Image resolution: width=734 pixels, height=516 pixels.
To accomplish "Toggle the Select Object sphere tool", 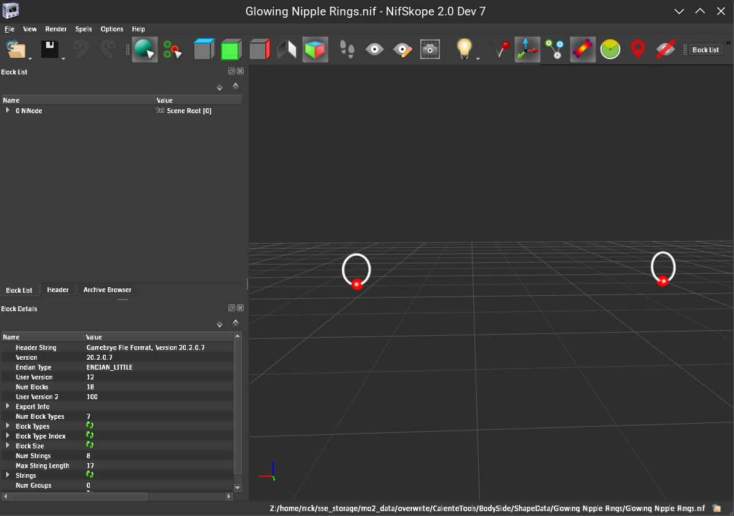I will click(145, 49).
